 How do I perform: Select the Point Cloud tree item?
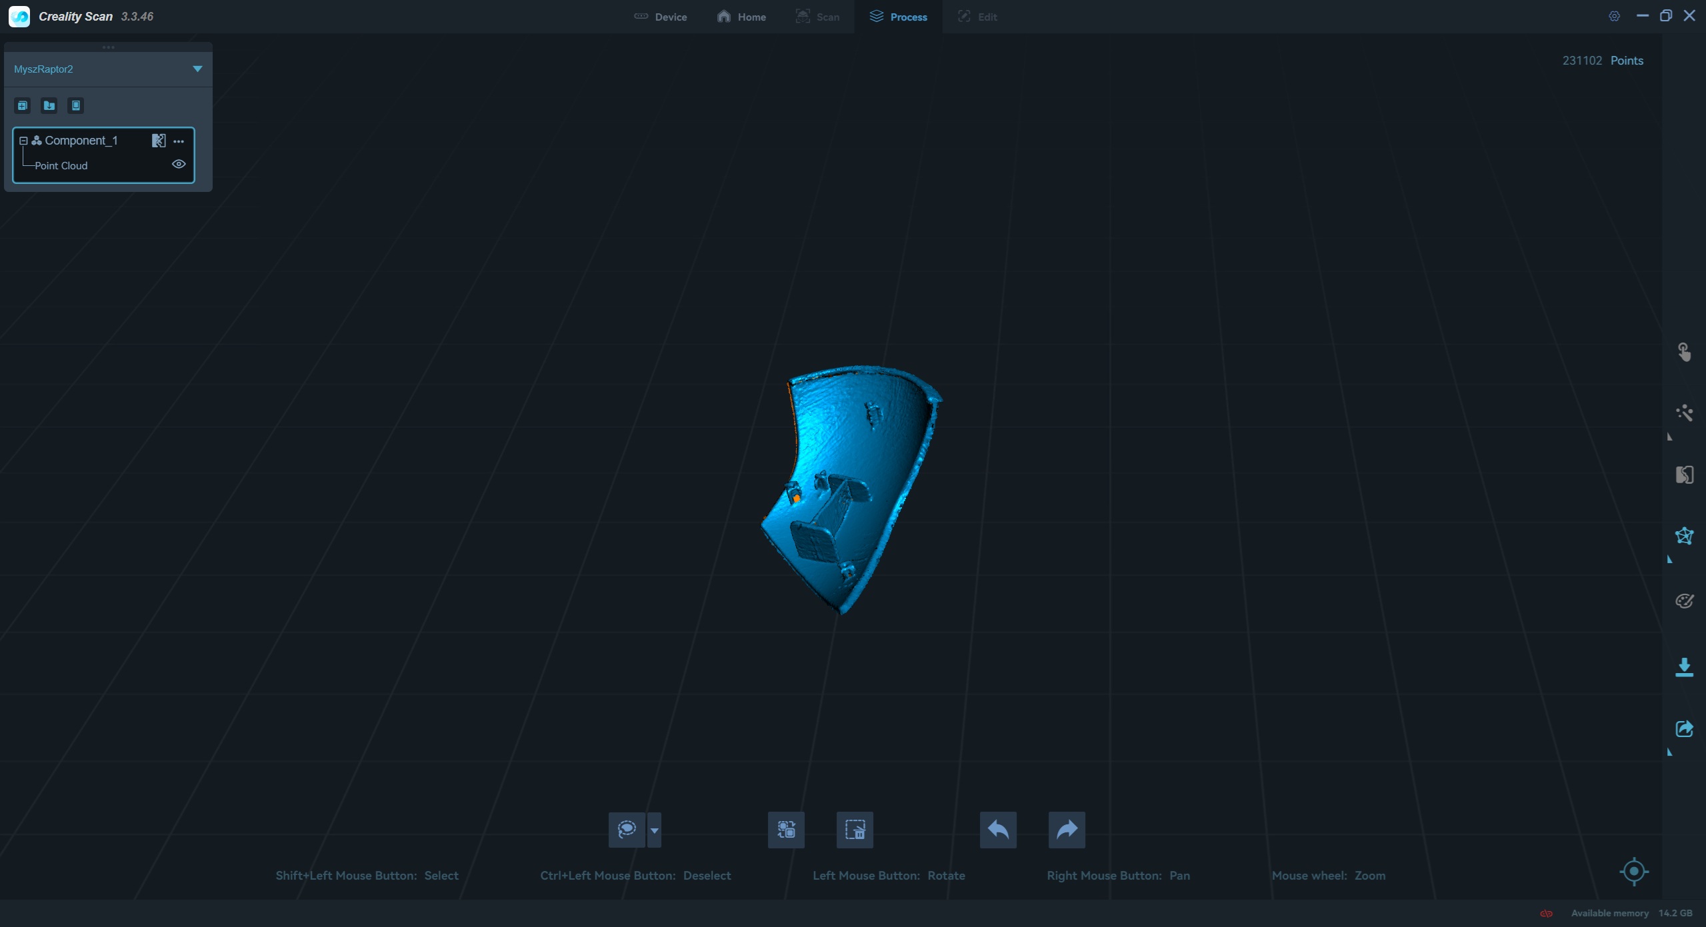click(x=61, y=165)
